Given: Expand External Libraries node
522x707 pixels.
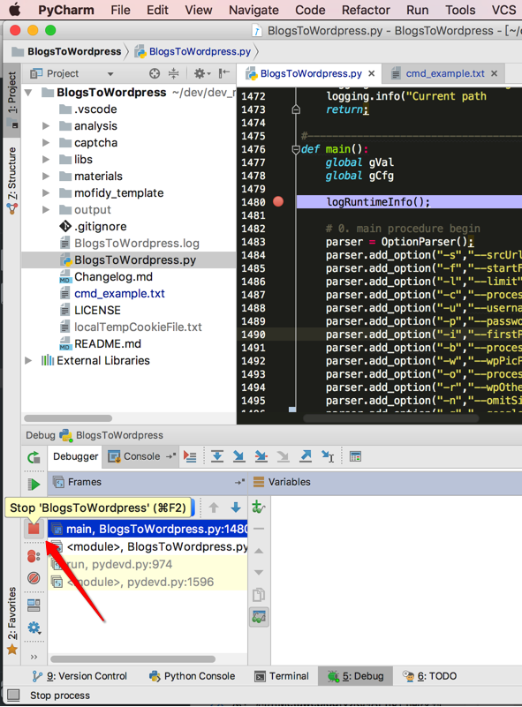Looking at the screenshot, I should point(28,360).
